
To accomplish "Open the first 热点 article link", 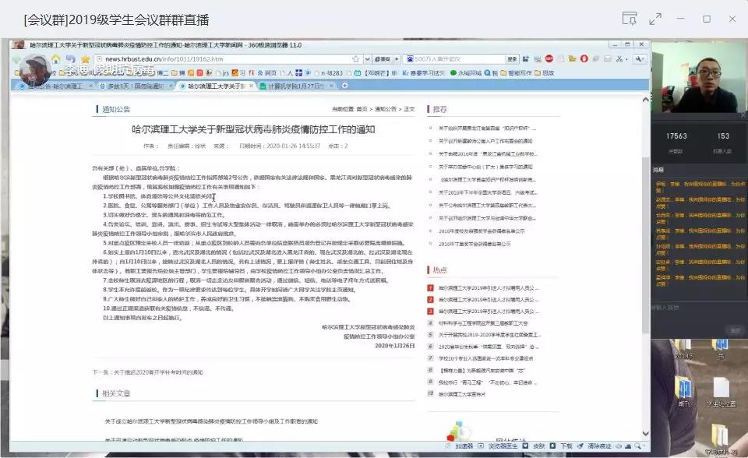I will coord(487,288).
